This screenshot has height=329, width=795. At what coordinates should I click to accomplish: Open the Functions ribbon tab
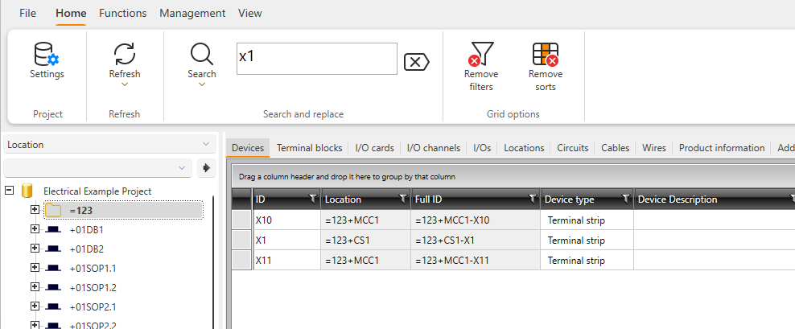coord(122,13)
